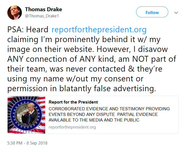
Task: Follow Thomas Drake
Action: pos(152,12)
